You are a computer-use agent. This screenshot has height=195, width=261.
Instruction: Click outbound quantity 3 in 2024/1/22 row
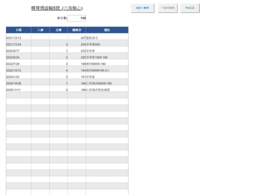(58, 76)
